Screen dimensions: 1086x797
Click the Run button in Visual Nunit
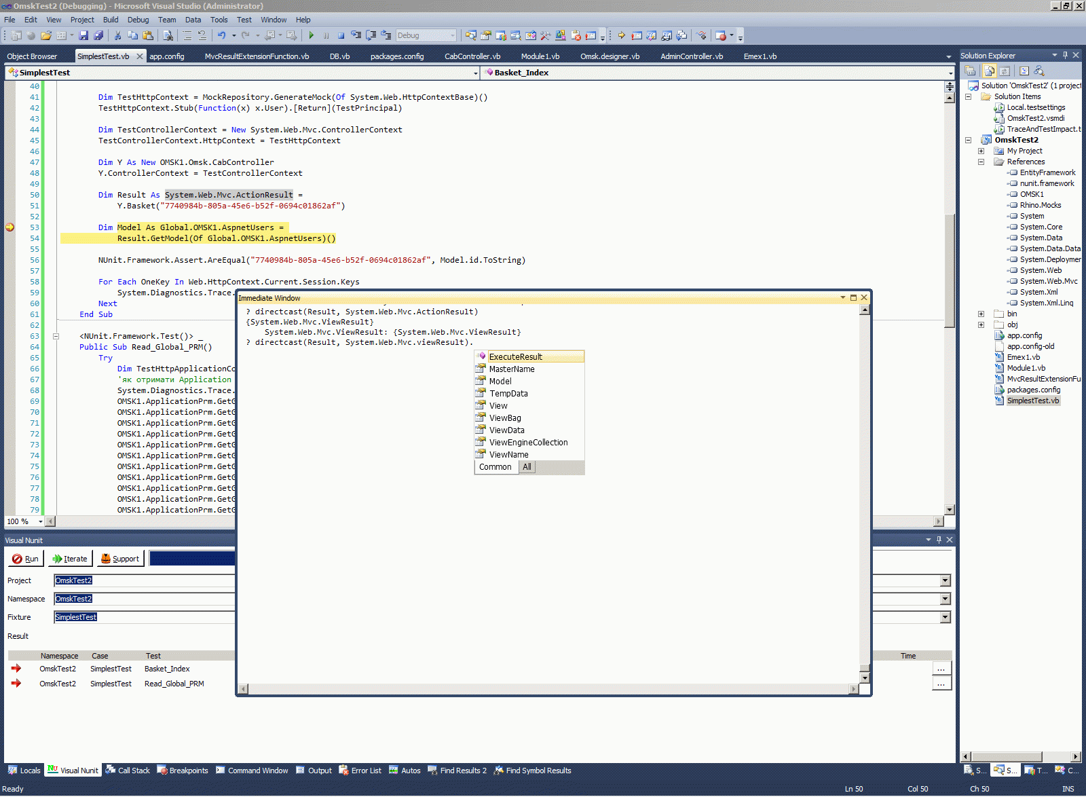click(x=26, y=559)
